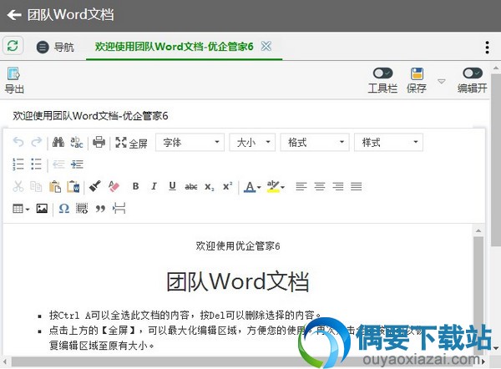Open the insert table dropdown
This screenshot has height=369, width=501.
point(21,209)
